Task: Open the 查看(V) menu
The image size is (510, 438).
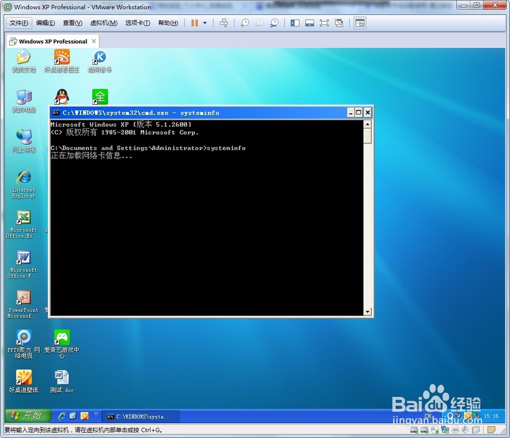Action: point(72,23)
